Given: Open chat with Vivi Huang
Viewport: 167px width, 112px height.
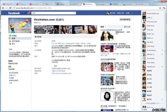Looking at the screenshot, I should pyautogui.click(x=153, y=59).
